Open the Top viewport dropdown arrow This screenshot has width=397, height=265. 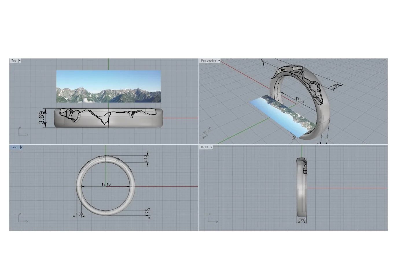tap(20, 61)
